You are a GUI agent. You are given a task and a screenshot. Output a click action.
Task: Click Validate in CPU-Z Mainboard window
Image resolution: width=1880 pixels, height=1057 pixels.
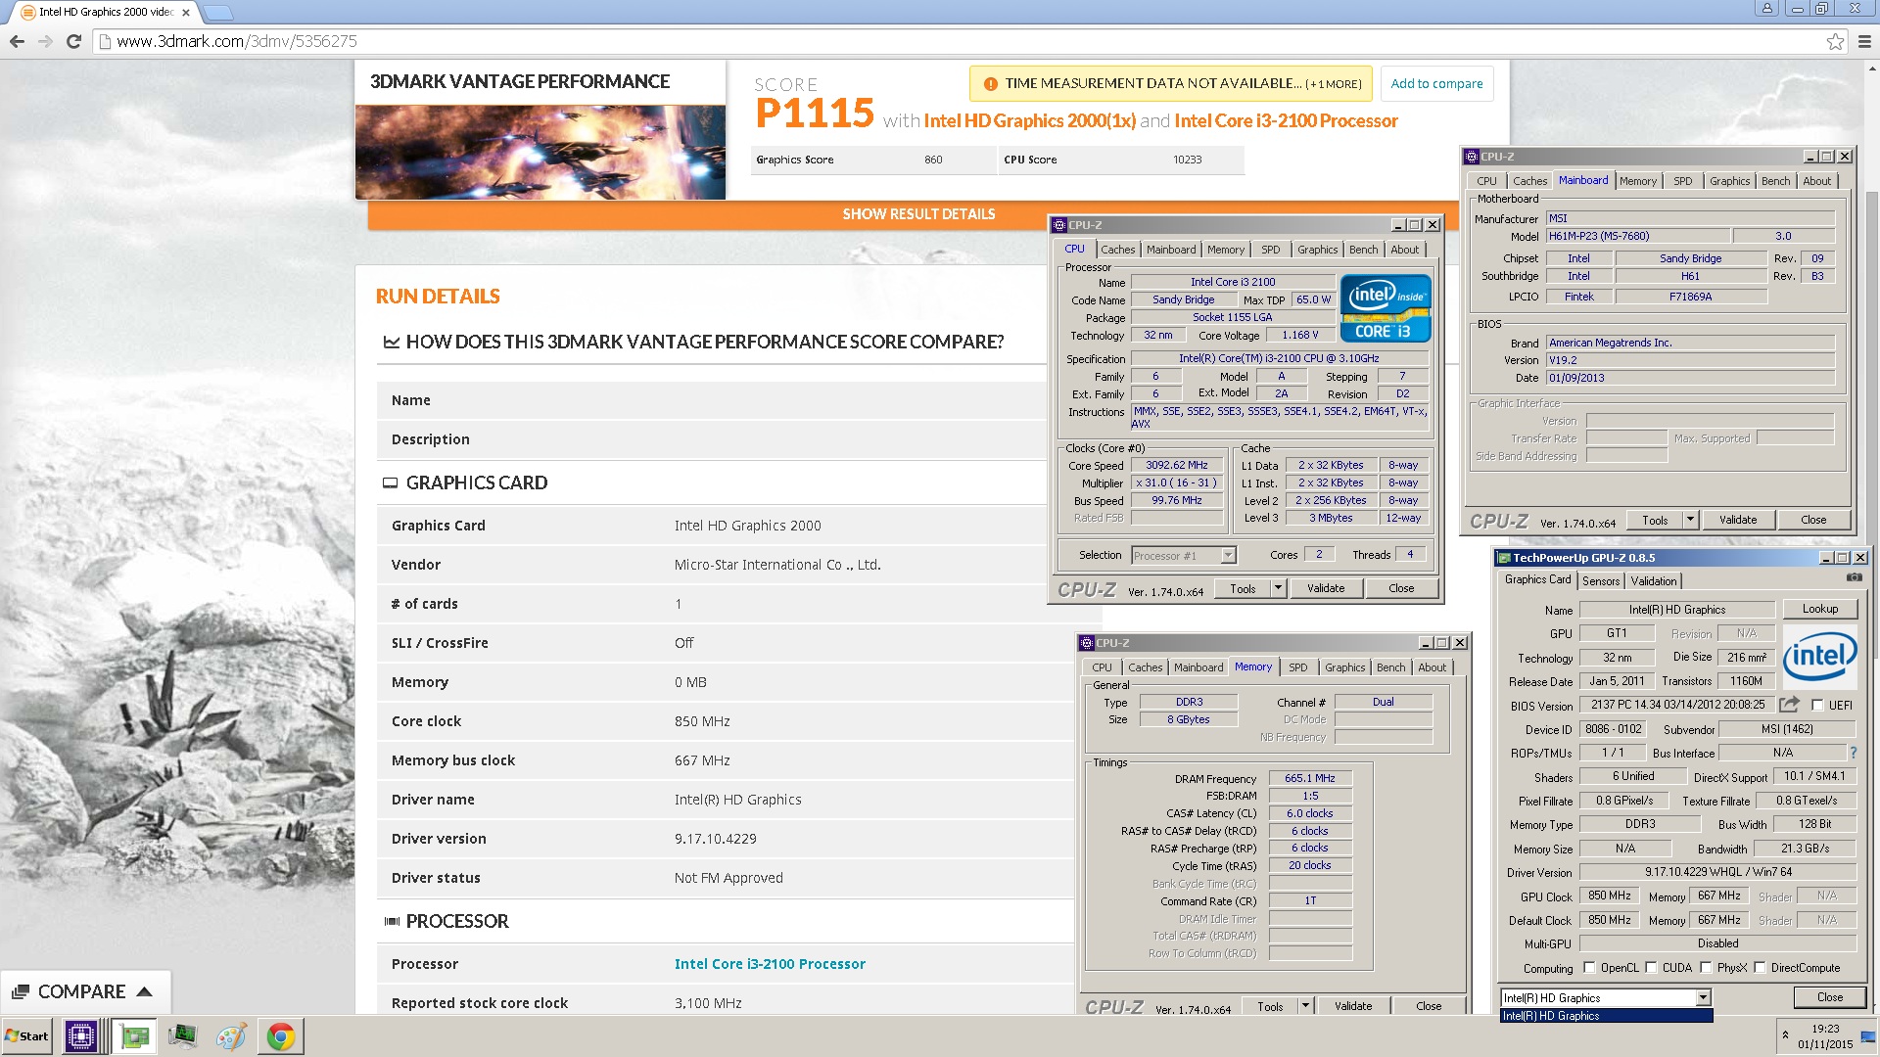pos(1737,520)
